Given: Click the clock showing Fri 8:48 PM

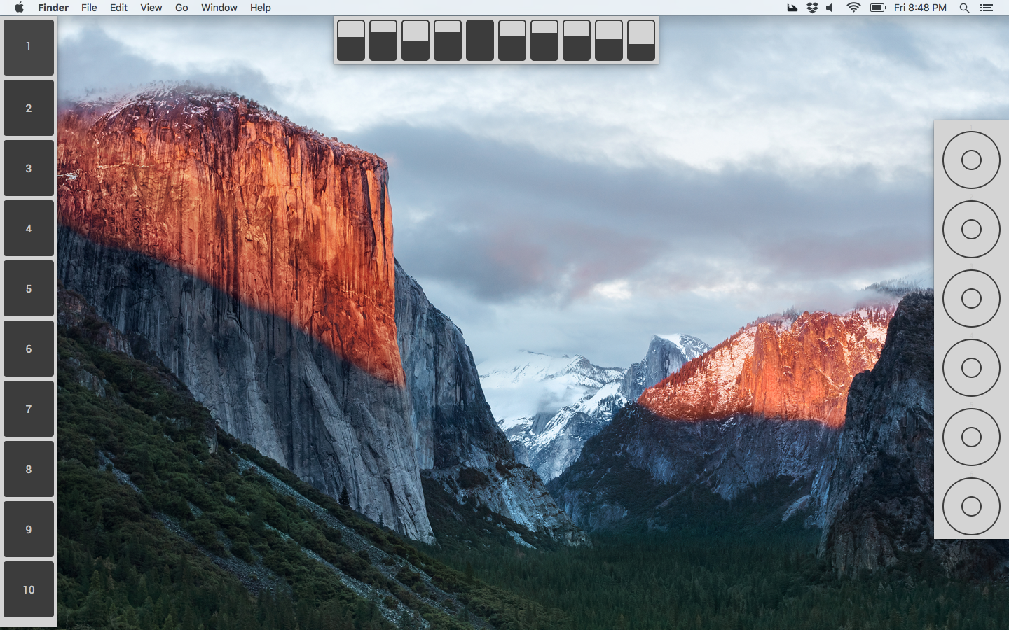Looking at the screenshot, I should 920,8.
